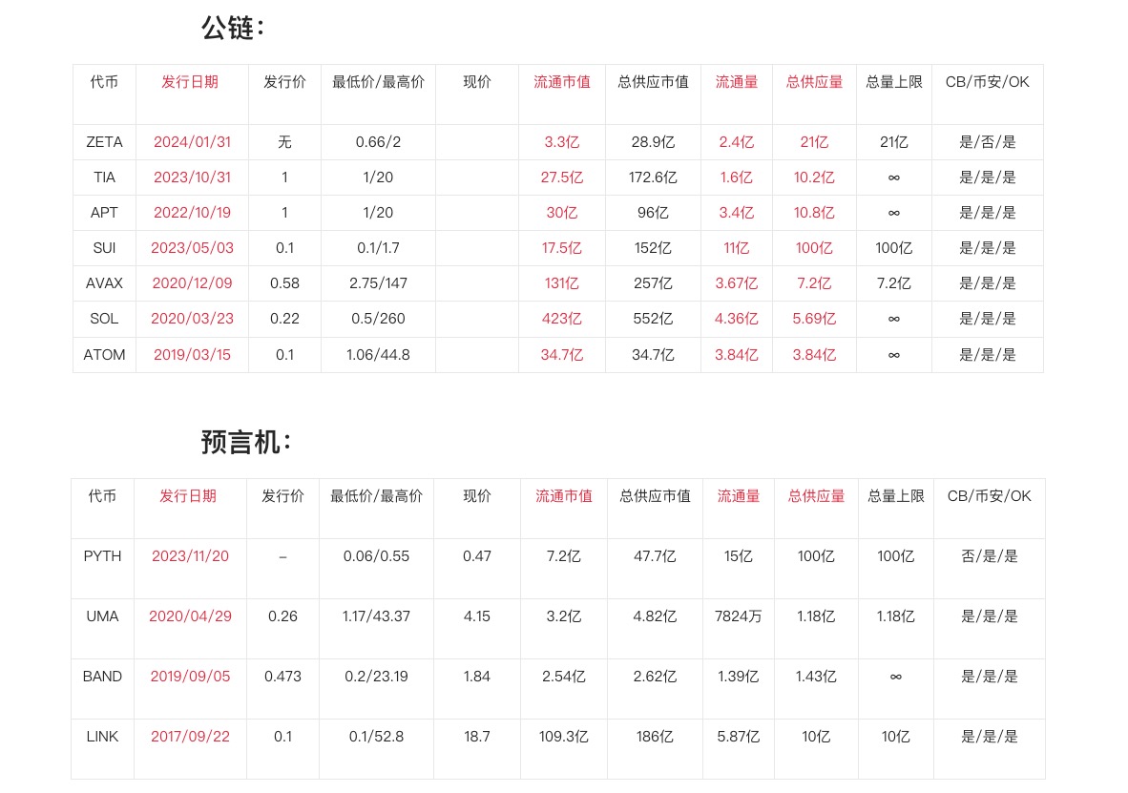
Task: Click the date 2019/09/05
Action: [190, 677]
